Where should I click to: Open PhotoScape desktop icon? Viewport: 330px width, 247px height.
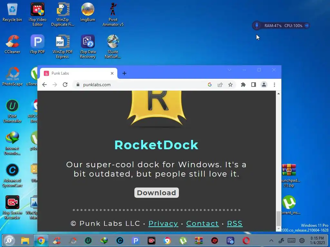point(12,77)
